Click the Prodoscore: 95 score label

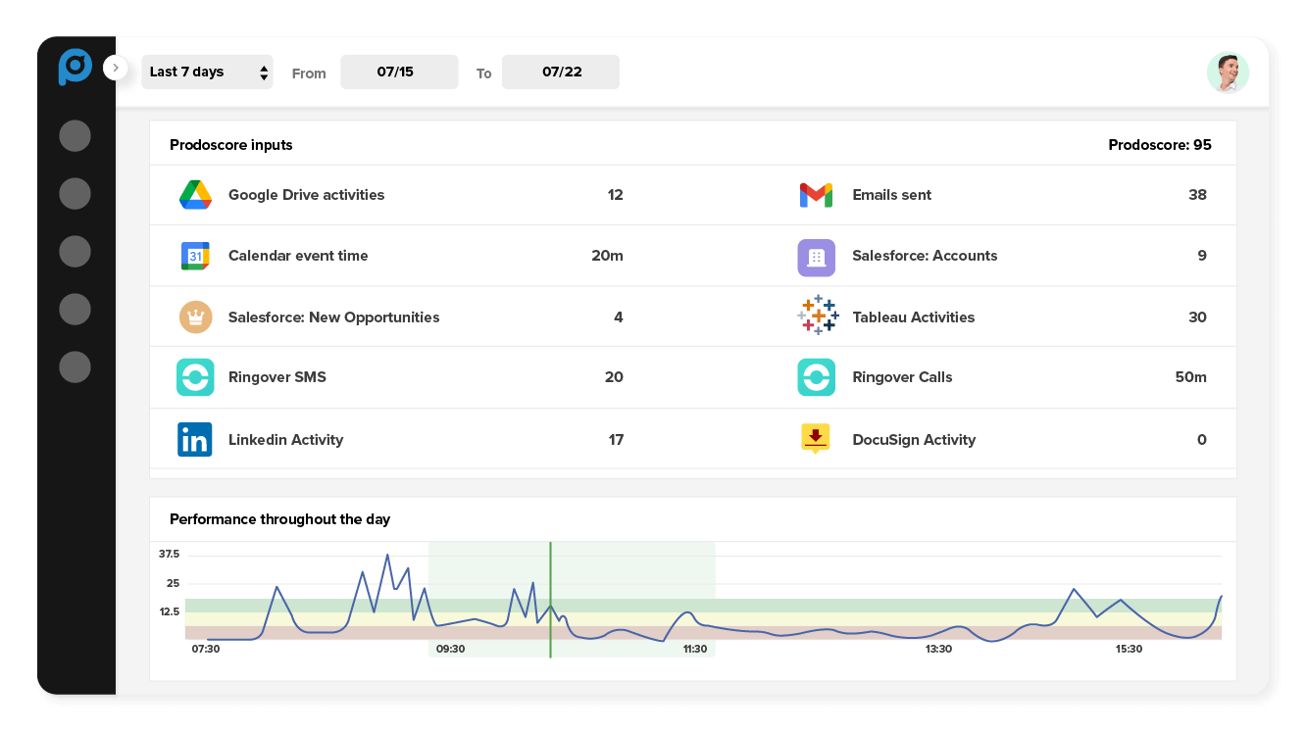click(1160, 144)
